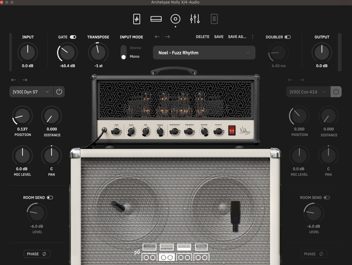Click the Doubler time knob

278,52
